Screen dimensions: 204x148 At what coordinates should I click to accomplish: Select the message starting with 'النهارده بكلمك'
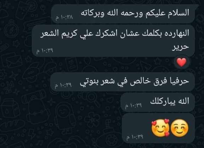113,41
